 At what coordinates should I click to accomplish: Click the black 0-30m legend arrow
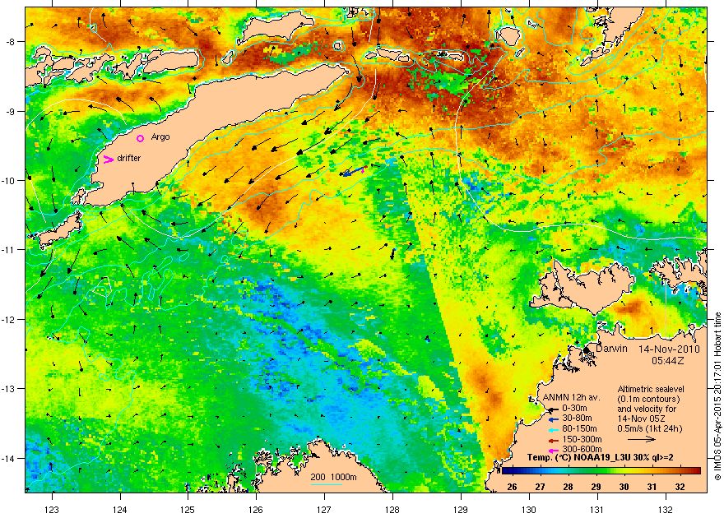[x=553, y=409]
